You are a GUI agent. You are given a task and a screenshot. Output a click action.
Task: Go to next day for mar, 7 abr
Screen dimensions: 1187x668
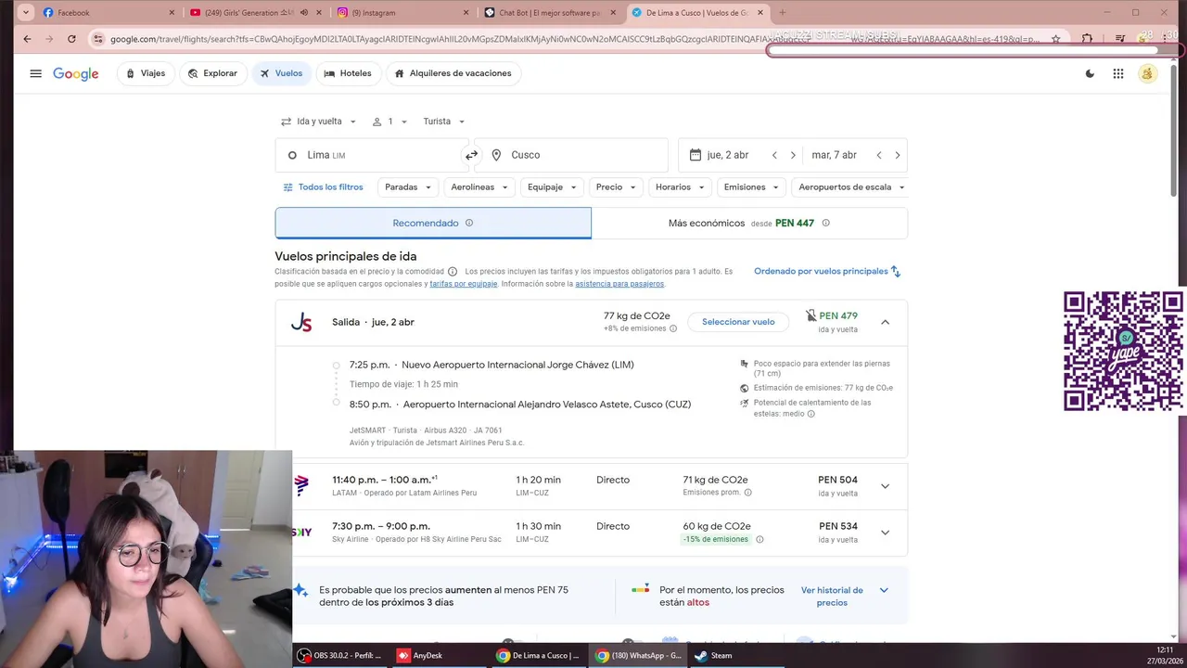tap(898, 155)
